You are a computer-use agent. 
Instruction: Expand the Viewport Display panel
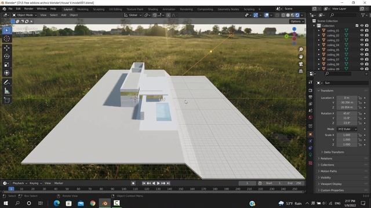click(331, 184)
